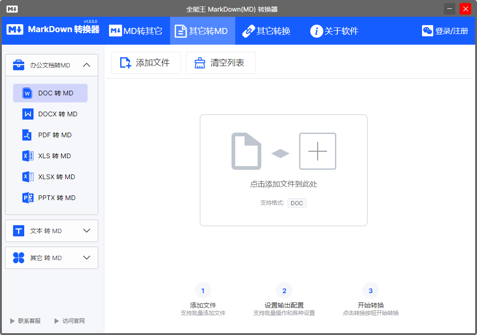Click the MD转其它 tab icon
477x335 pixels.
tap(116, 31)
